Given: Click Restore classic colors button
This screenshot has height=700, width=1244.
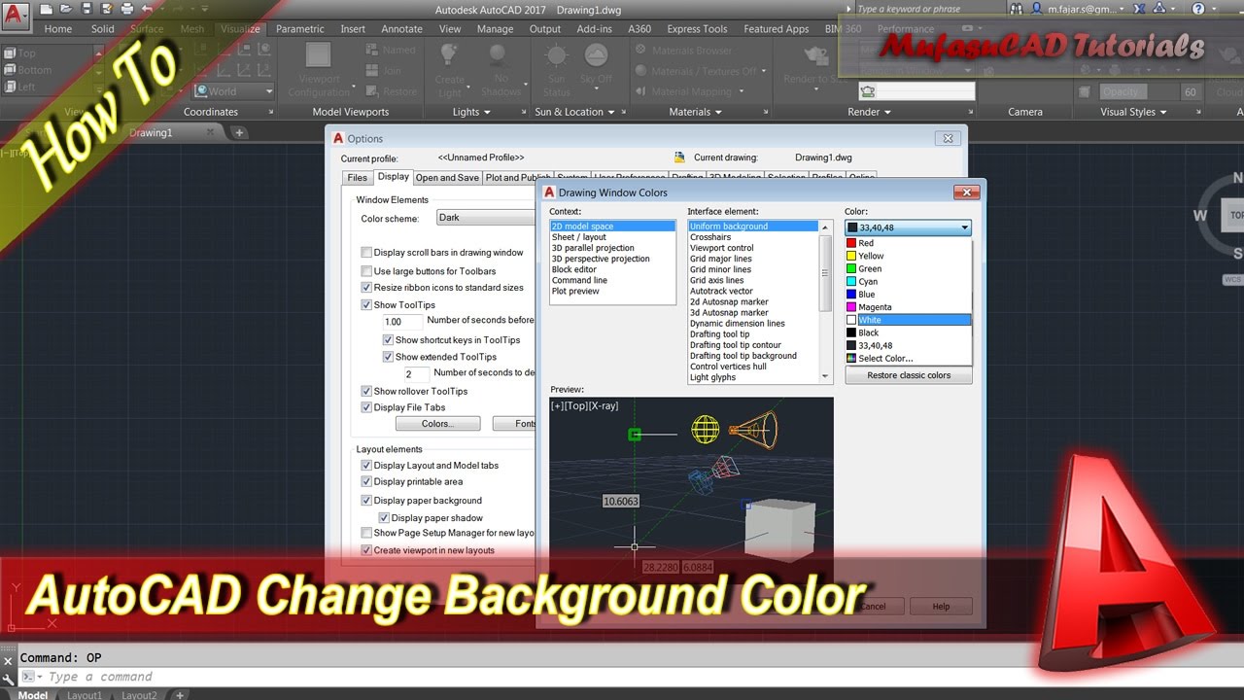Looking at the screenshot, I should [909, 375].
